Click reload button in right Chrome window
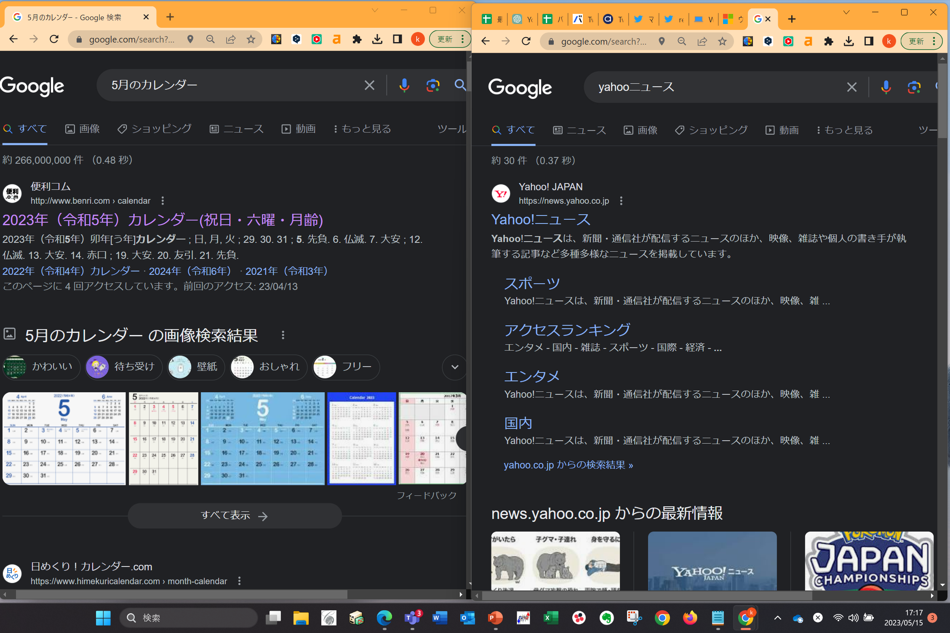 pyautogui.click(x=526, y=41)
